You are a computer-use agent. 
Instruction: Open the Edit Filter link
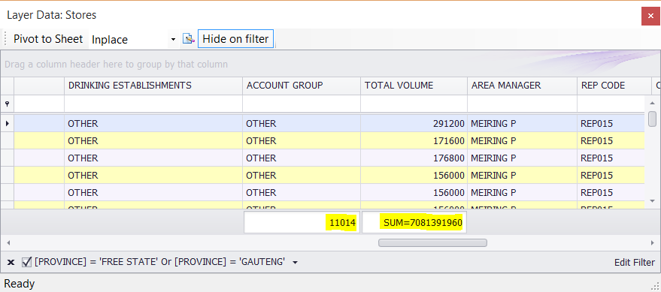point(635,263)
